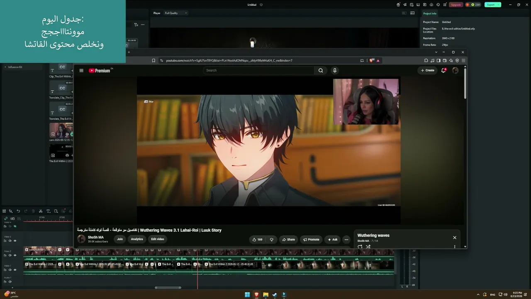Switch to the Project Info tab
This screenshot has height=299, width=531.
coord(430,14)
